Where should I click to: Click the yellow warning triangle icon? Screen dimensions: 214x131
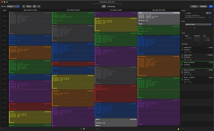pyautogui.click(x=178, y=129)
